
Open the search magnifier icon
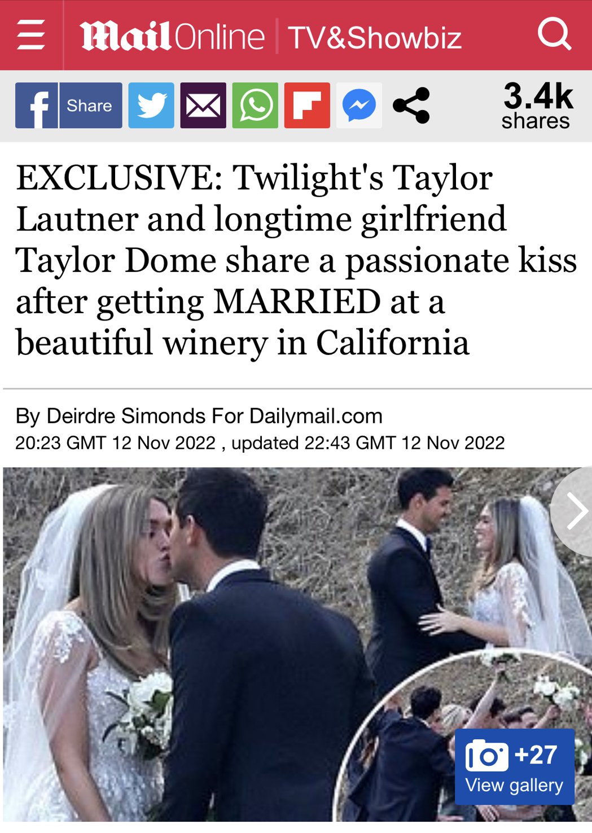554,34
